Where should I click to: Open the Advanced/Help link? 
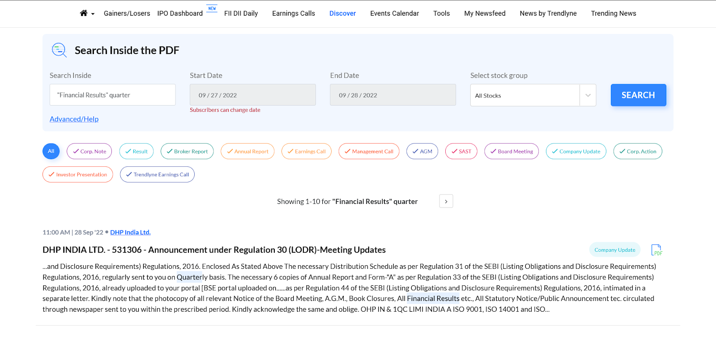(x=74, y=119)
